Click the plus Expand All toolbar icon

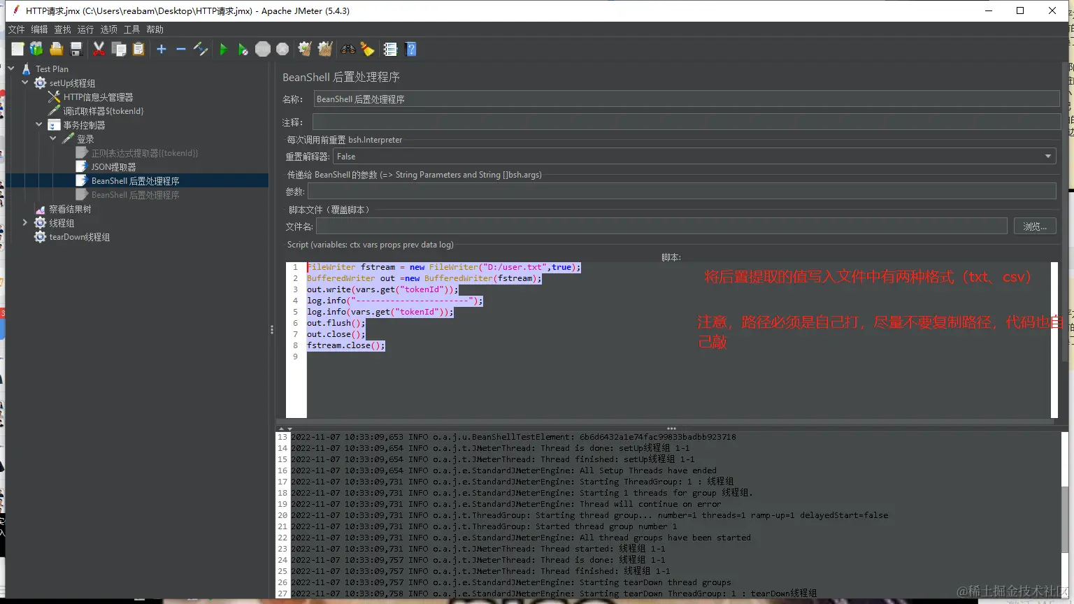[162, 49]
